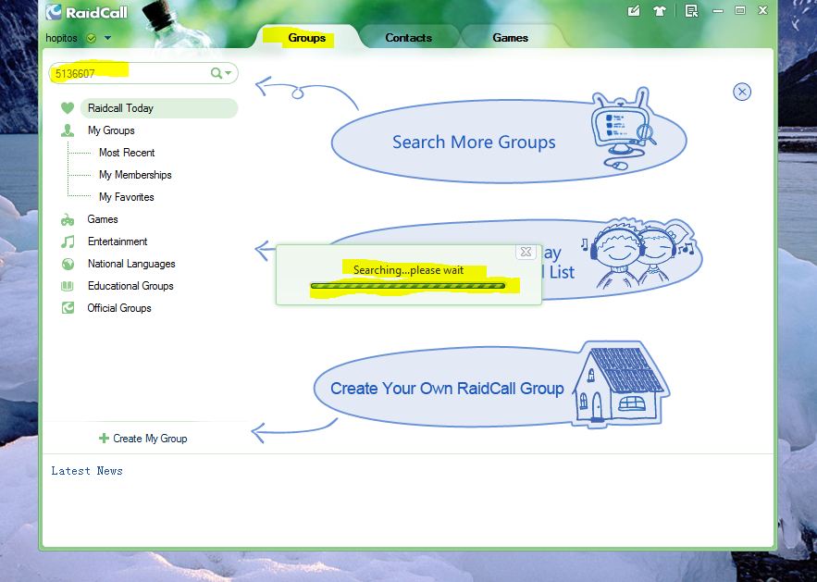The height and width of the screenshot is (582, 817).
Task: Open the shirt skin icon in title bar
Action: point(660,11)
